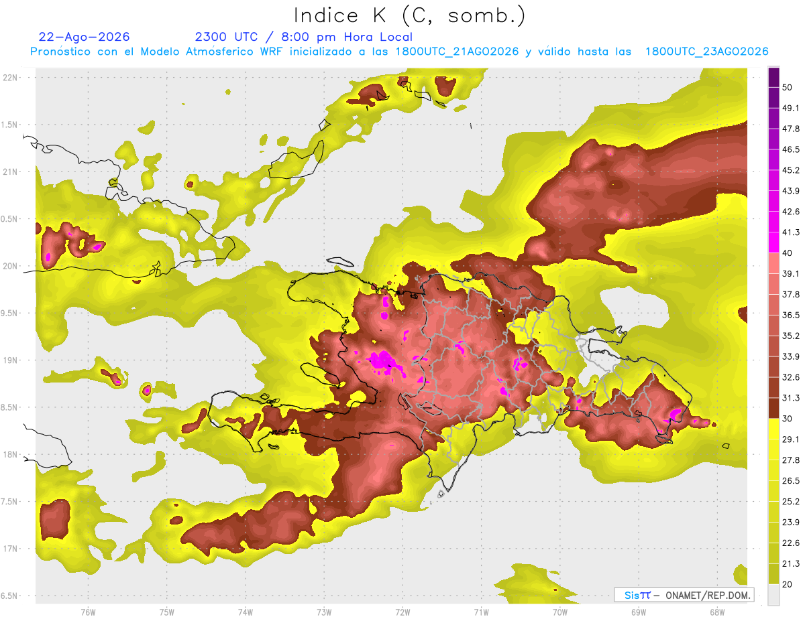The image size is (805, 621).
Task: Click the '33.9' colorbar label
Action: click(x=791, y=356)
